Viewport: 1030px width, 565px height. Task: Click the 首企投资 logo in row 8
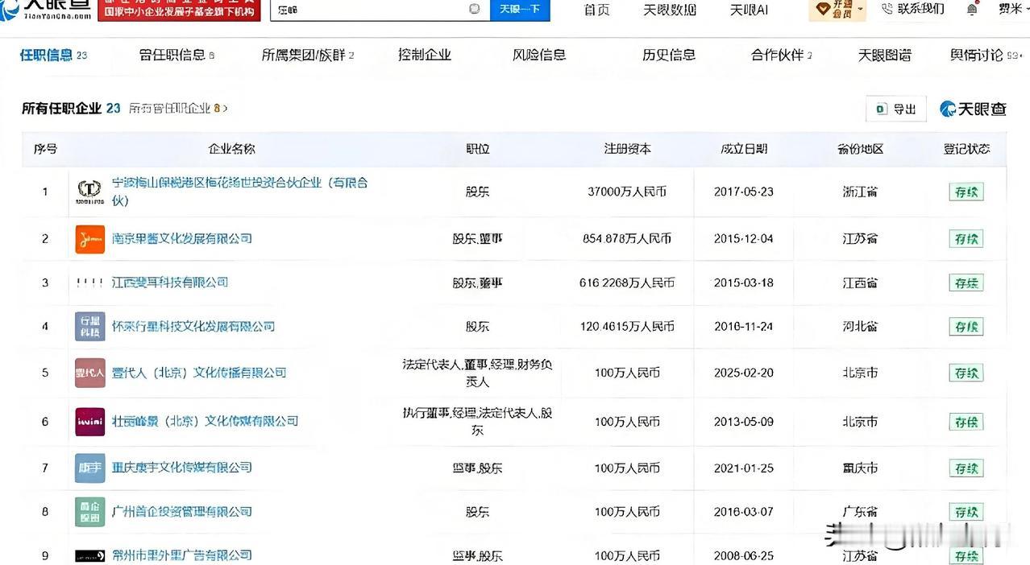click(x=89, y=512)
